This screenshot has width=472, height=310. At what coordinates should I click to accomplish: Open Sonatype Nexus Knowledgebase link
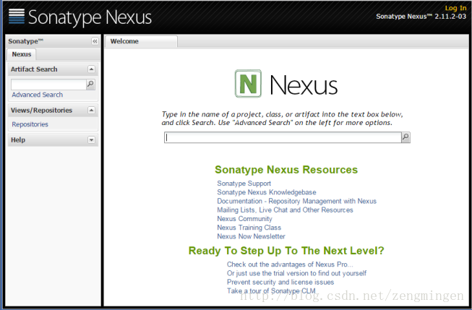pos(267,192)
